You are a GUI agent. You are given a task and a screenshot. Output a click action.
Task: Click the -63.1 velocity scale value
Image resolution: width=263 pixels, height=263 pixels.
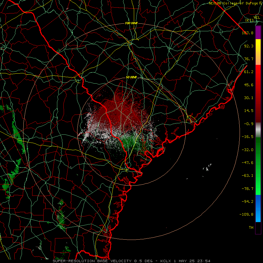[248, 176]
